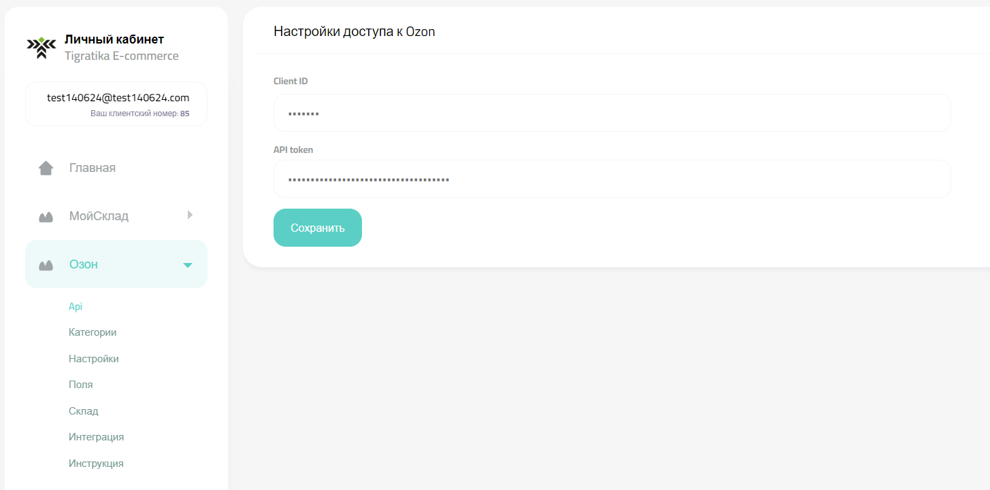Viewport: 990px width, 490px height.
Task: Select the Озон menu section
Action: click(116, 264)
